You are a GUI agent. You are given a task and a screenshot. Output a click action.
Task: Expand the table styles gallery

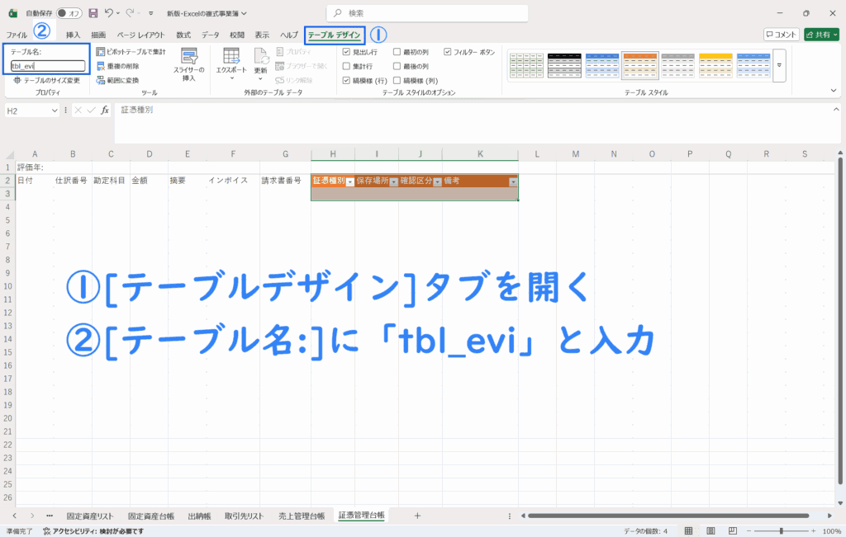point(778,65)
